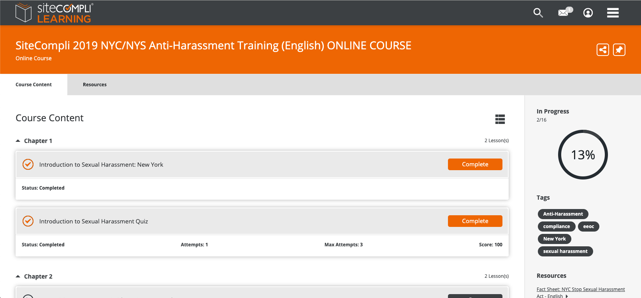Image resolution: width=641 pixels, height=298 pixels.
Task: Click 'Attempts: 1' text
Action: point(194,245)
